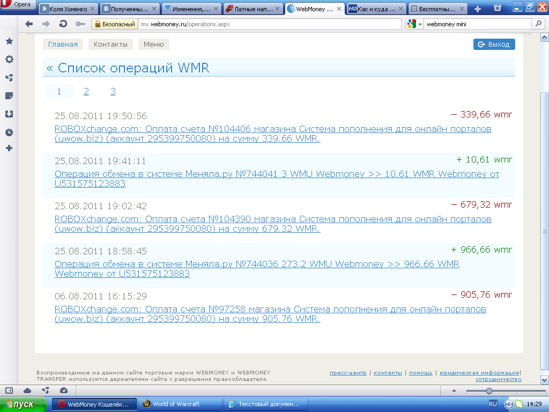Image resolution: width=549 pixels, height=412 pixels.
Task: Open a new tab with the plus button
Action: pos(478,9)
